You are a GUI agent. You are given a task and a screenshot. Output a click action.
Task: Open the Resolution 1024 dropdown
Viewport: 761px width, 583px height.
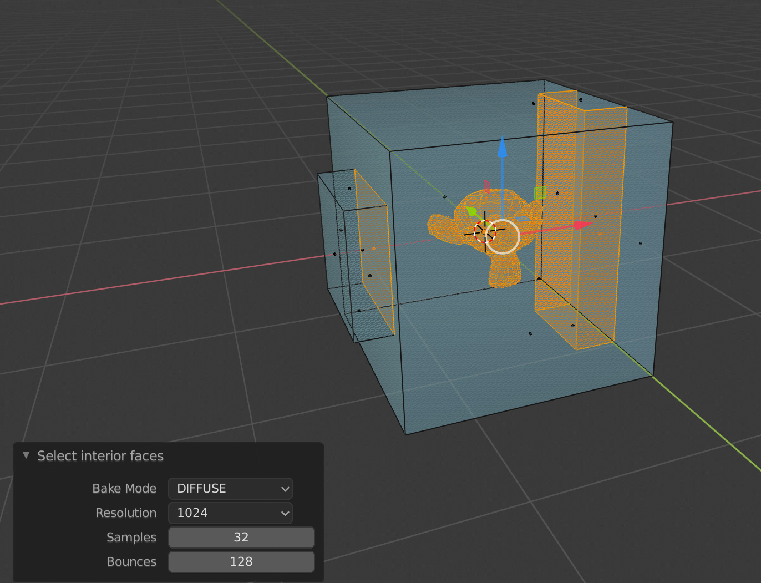click(230, 513)
